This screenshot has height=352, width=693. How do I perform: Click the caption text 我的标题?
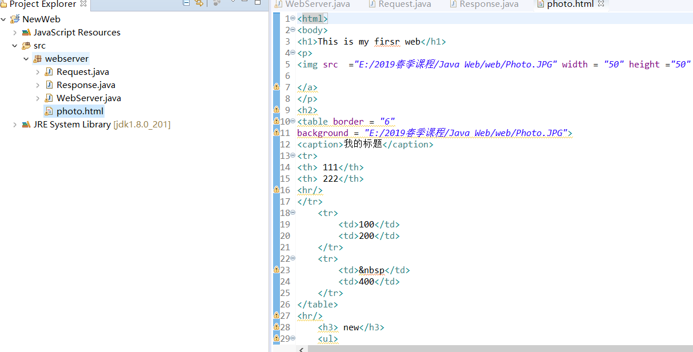coord(363,144)
